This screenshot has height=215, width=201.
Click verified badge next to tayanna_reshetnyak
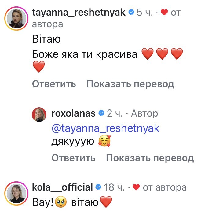point(131,12)
